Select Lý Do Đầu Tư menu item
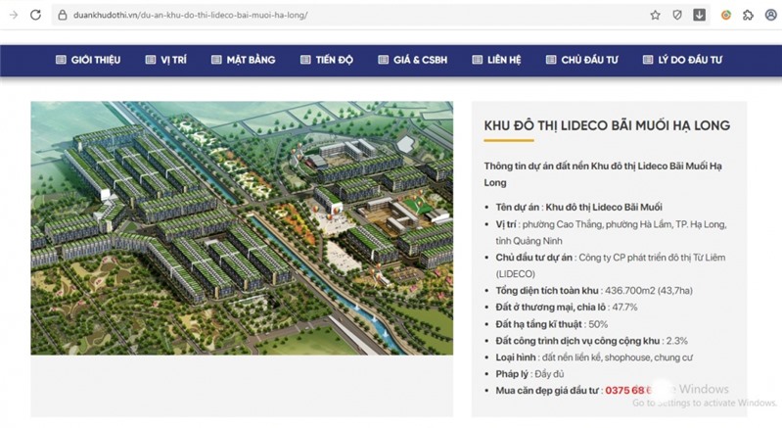This screenshot has height=428, width=782. [x=682, y=60]
